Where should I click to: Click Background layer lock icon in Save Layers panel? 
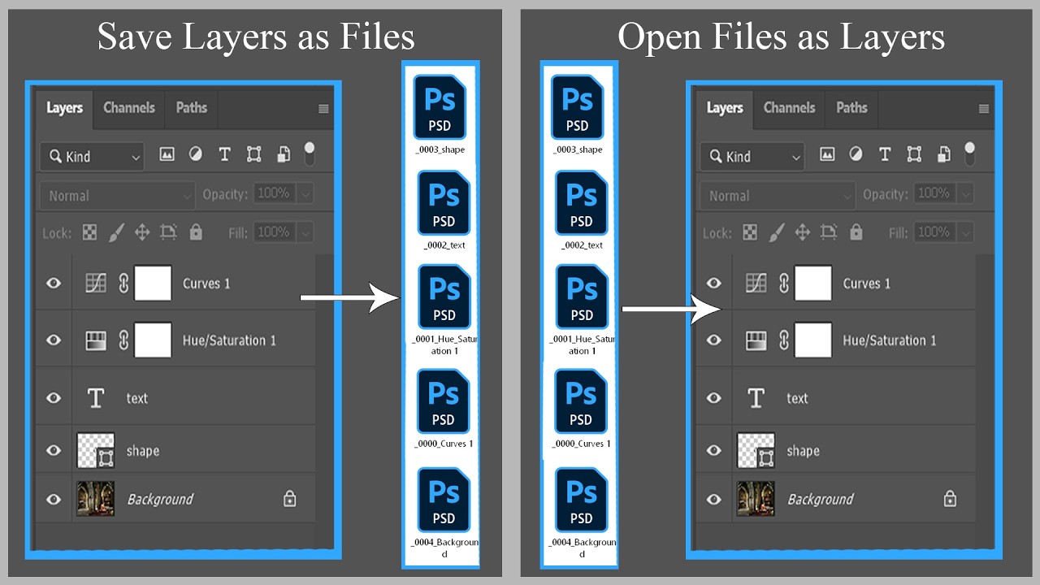[289, 499]
